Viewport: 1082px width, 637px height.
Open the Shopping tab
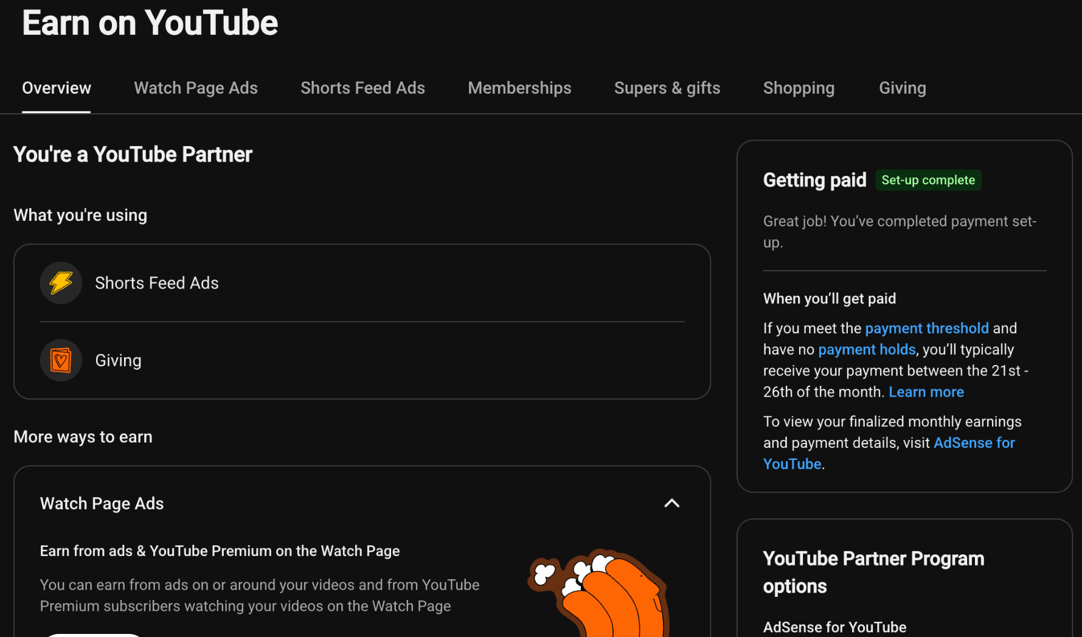tap(799, 88)
